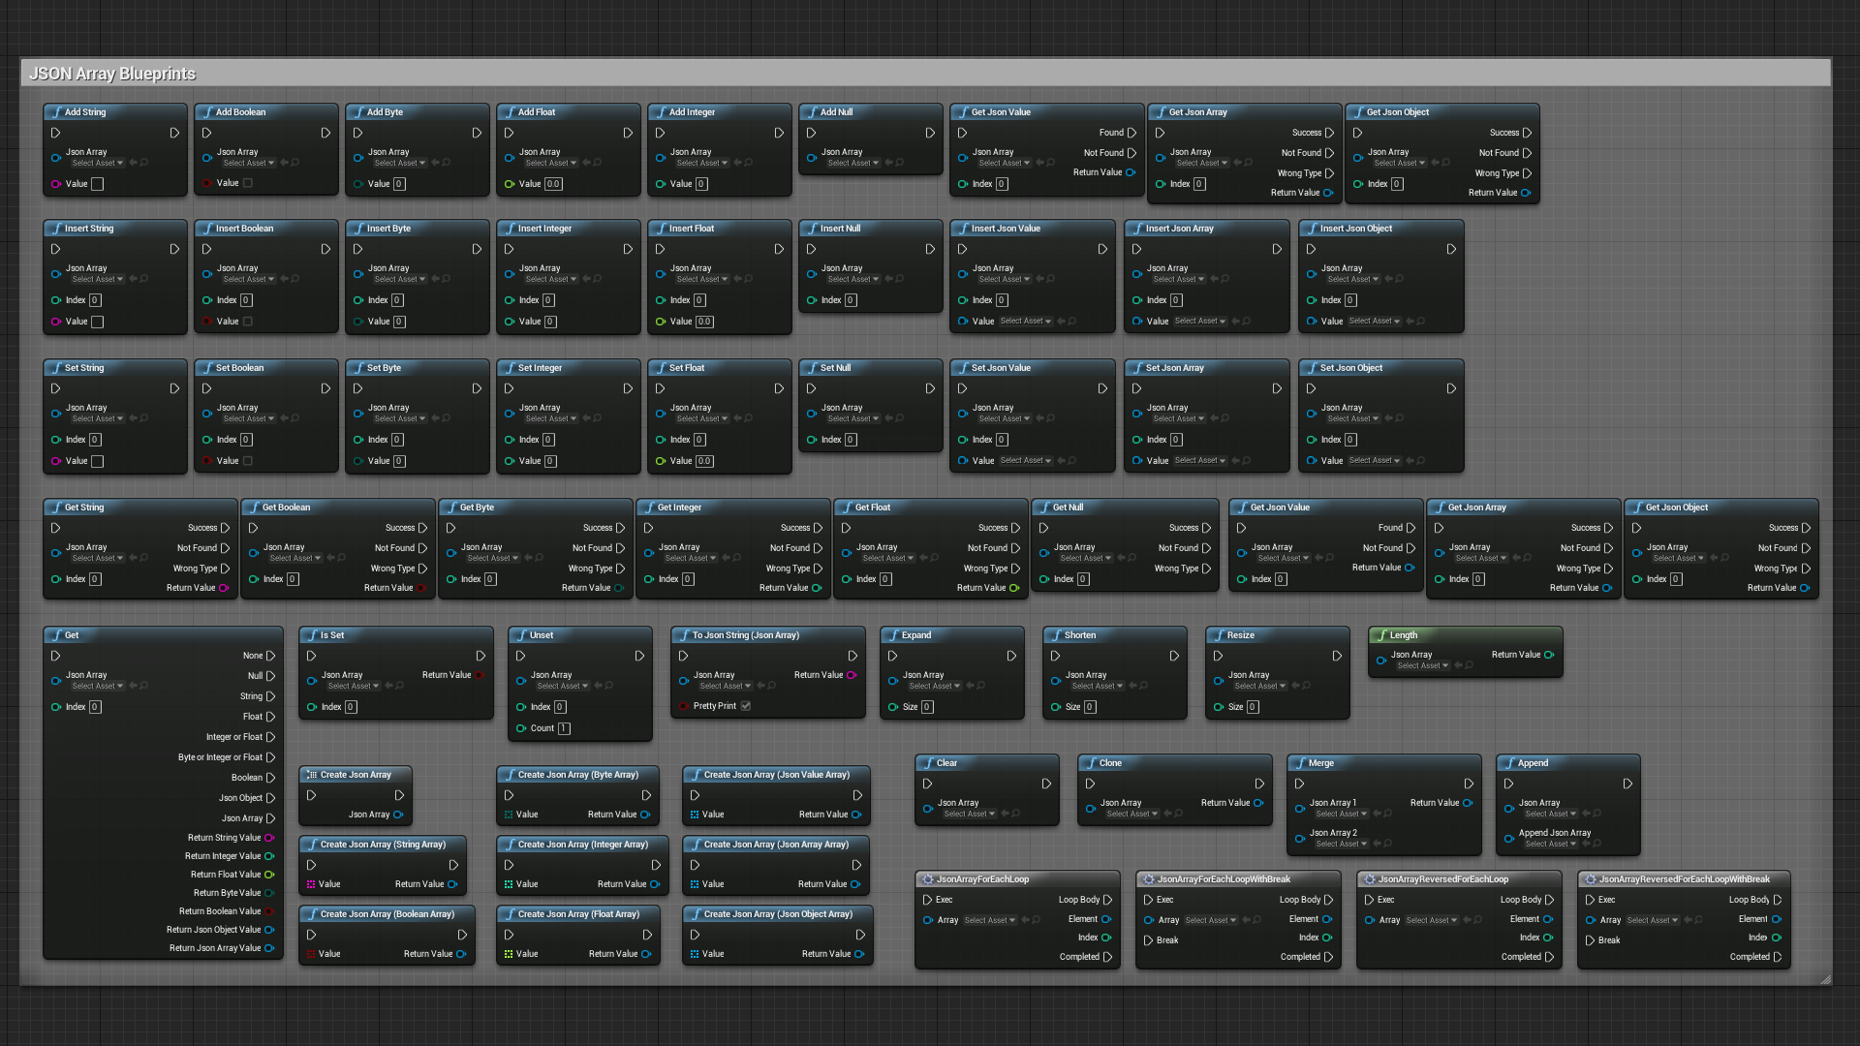Open the Select Asset dropdown on Expand node
The height and width of the screenshot is (1046, 1860).
click(934, 686)
